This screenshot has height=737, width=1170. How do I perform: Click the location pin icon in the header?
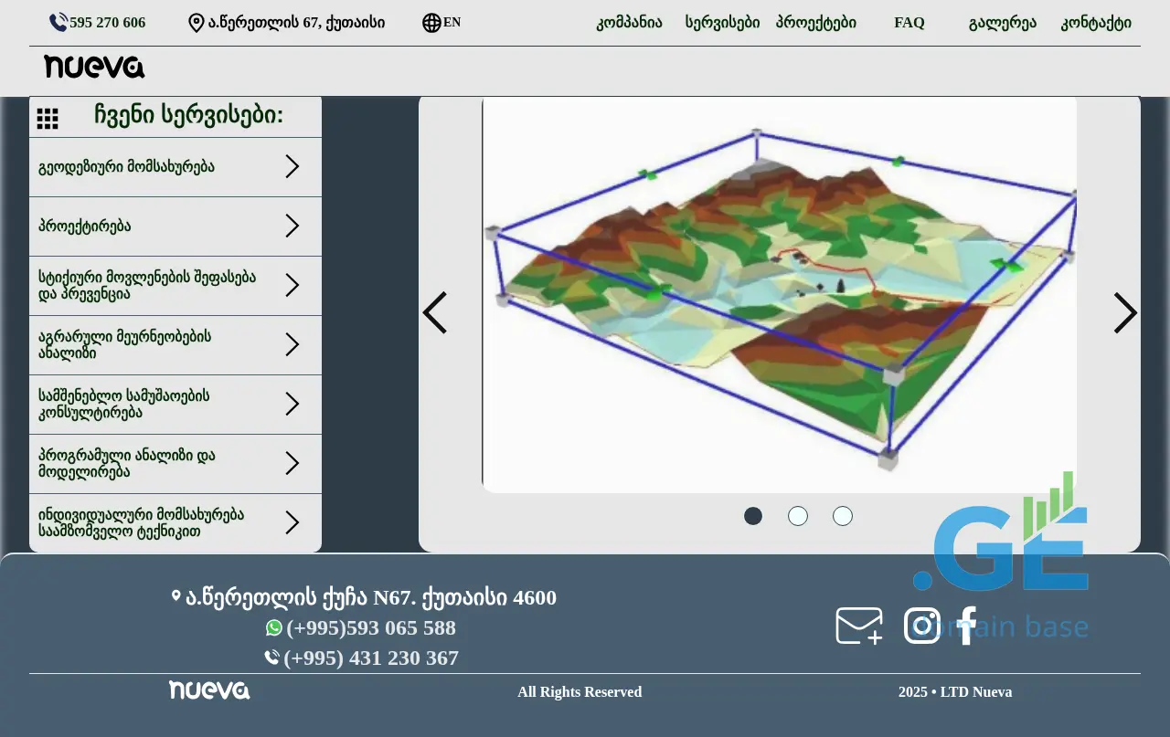196,23
